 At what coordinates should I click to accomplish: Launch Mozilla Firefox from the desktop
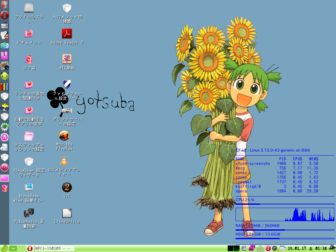64,136
